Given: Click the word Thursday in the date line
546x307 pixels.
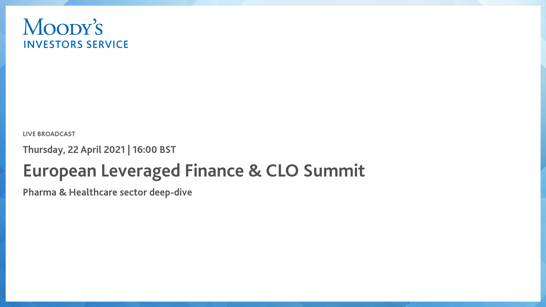Looking at the screenshot, I should click(x=44, y=150).
